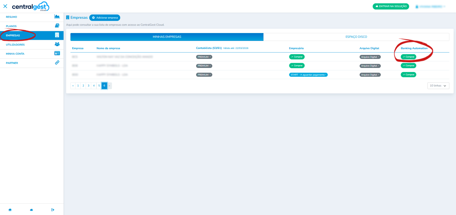Image resolution: width=456 pixels, height=215 pixels.
Task: Expand the first row Arquivo Digital dropdown
Action: 370,57
